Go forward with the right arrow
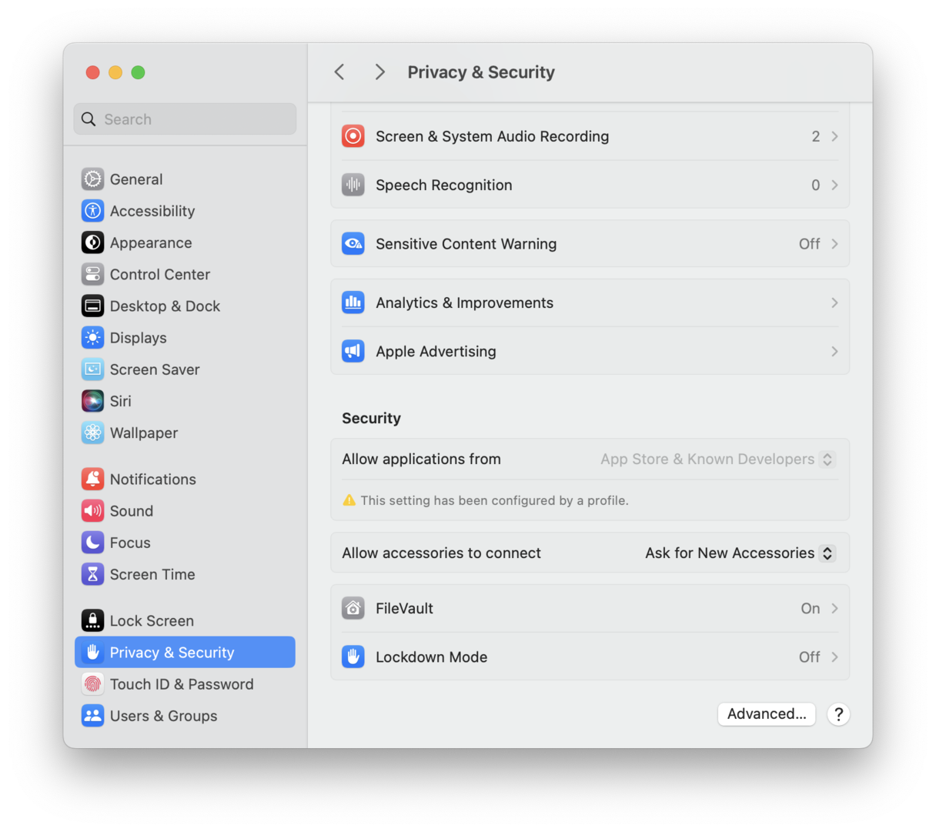 tap(379, 72)
